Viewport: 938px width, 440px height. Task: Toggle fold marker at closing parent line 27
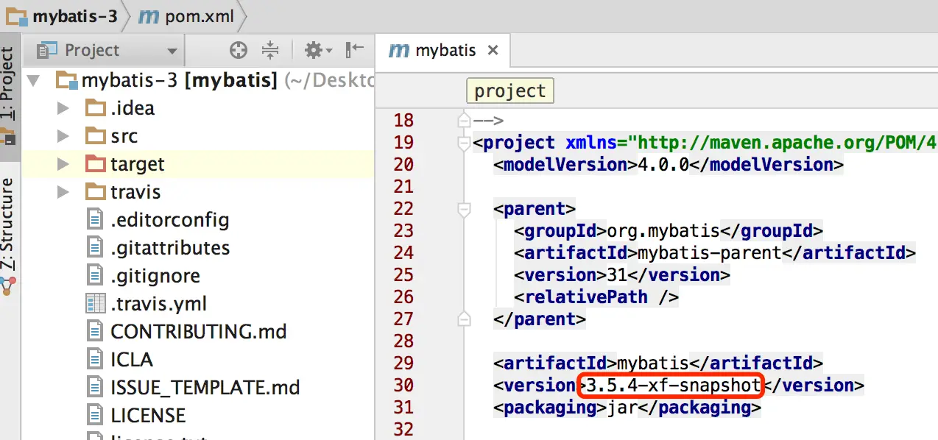click(463, 319)
